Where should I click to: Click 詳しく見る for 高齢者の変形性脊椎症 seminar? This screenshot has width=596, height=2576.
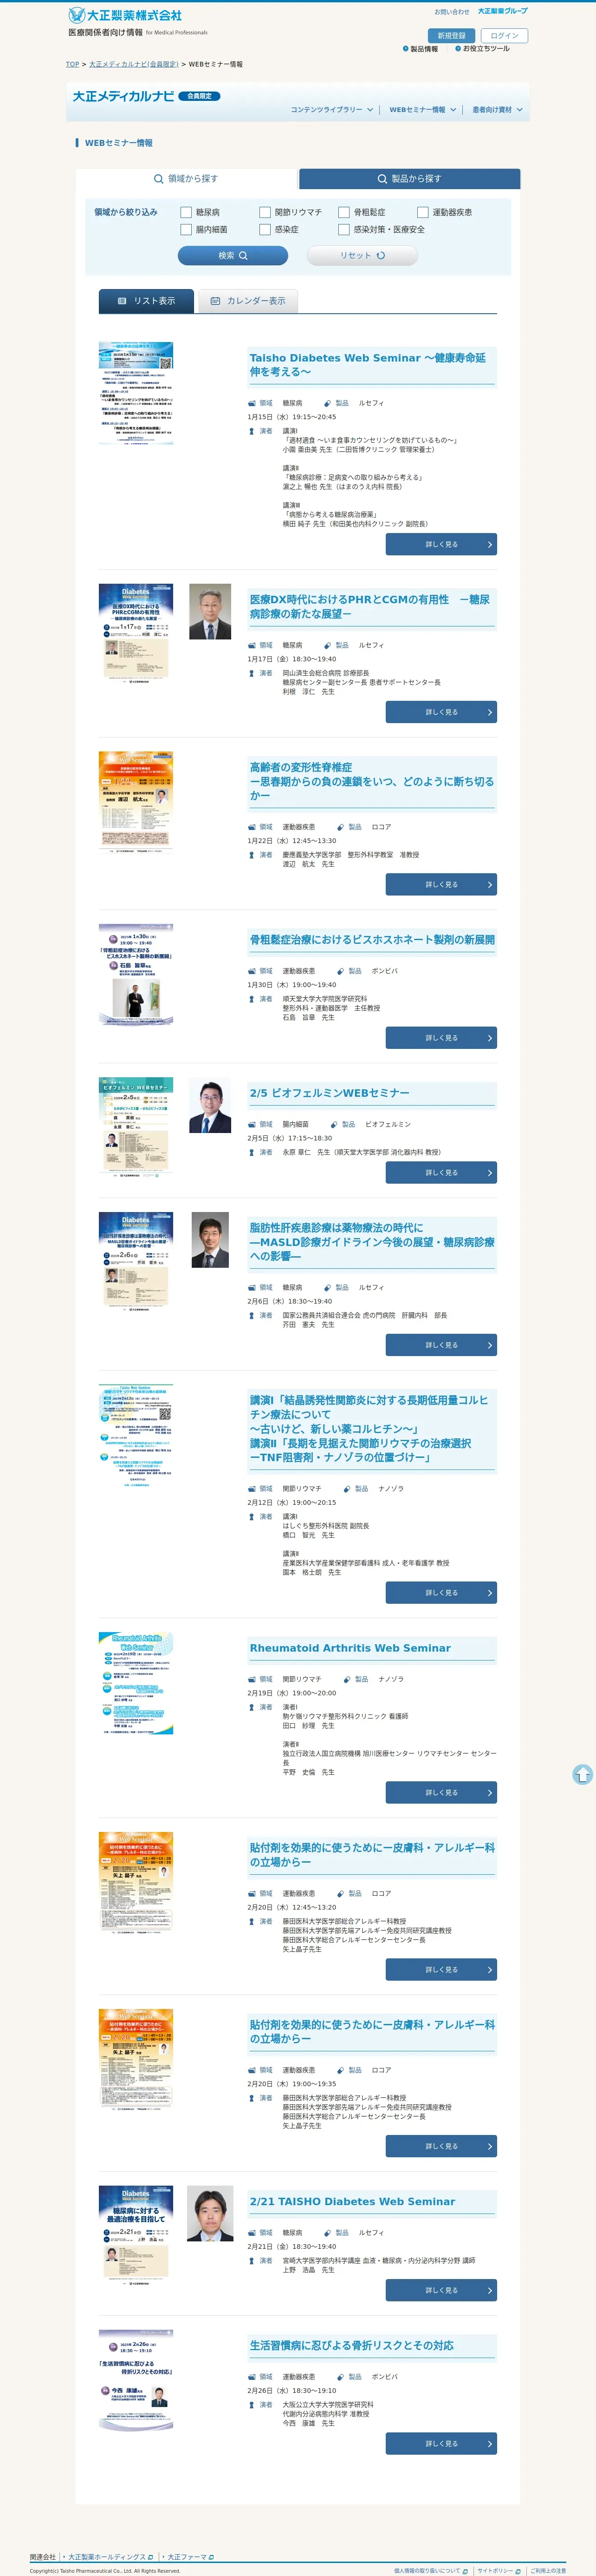[x=441, y=884]
